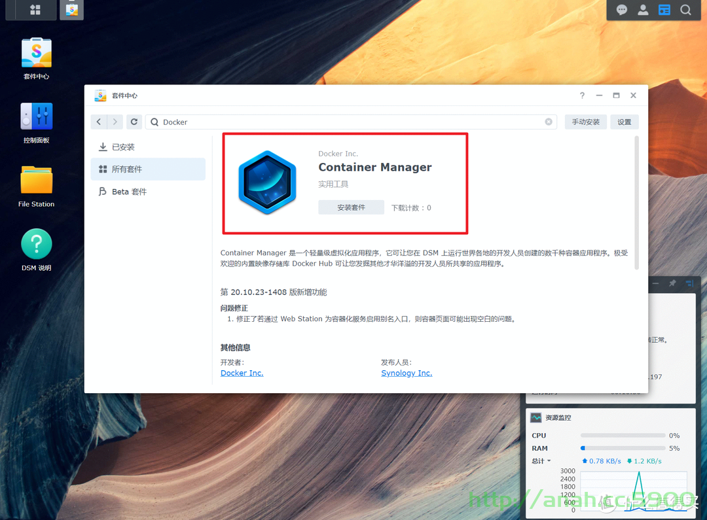Select the Package Center taskbar icon
Viewport: 707px width, 520px height.
pyautogui.click(x=72, y=9)
